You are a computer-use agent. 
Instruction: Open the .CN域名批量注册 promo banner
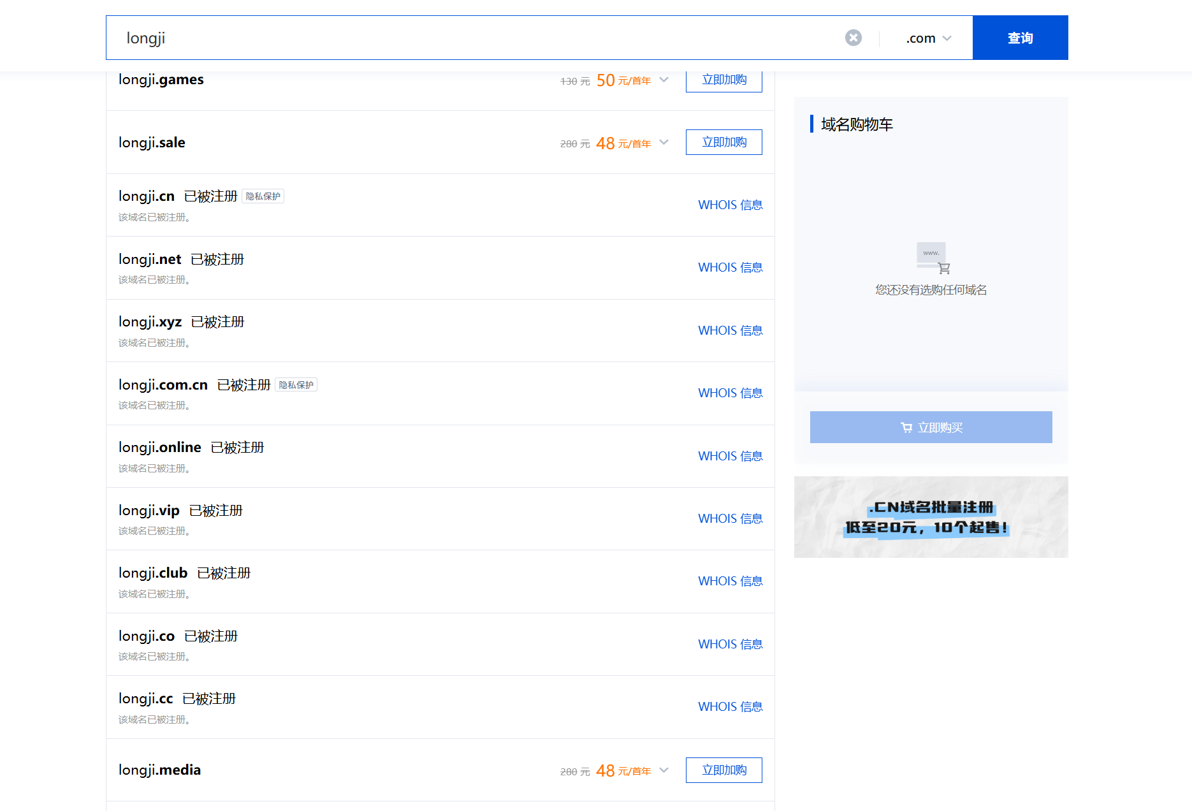pyautogui.click(x=931, y=517)
